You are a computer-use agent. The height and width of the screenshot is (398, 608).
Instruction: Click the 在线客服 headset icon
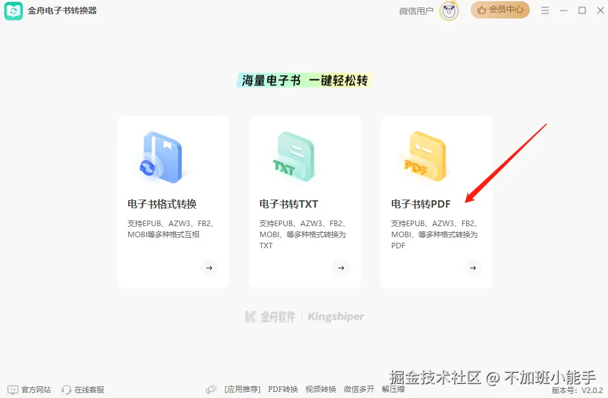click(x=67, y=389)
